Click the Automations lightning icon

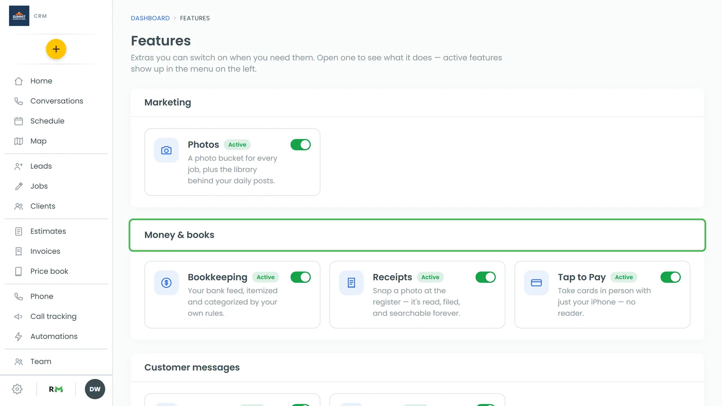click(19, 337)
